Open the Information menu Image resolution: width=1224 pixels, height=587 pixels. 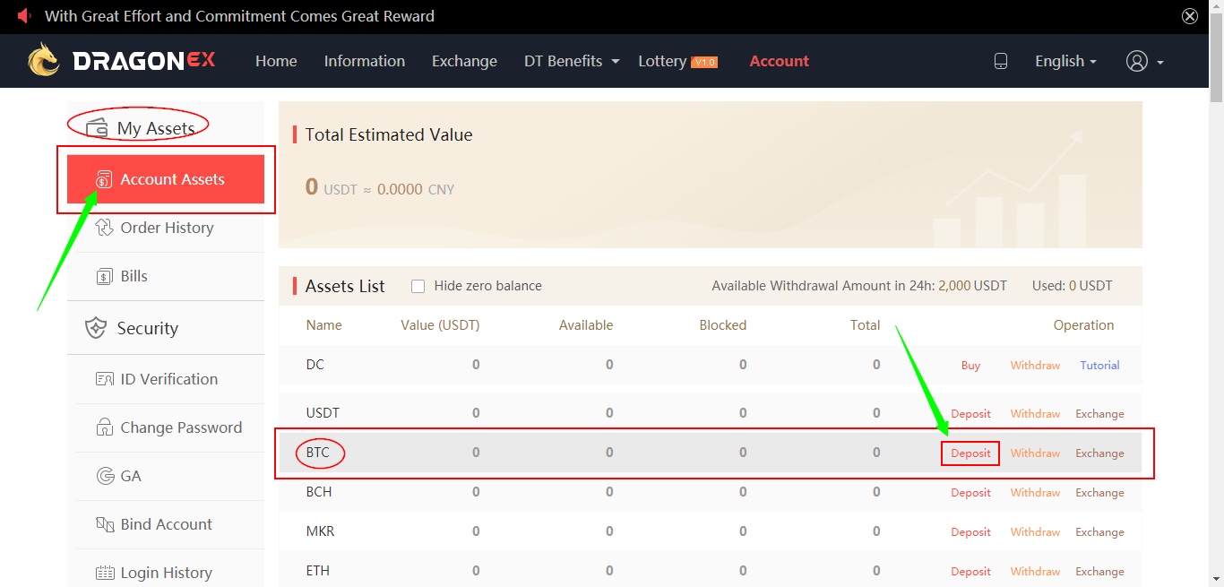pos(365,61)
